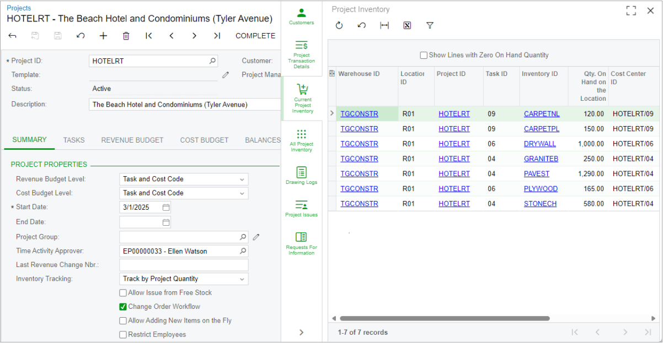Open Current Project Inventory side panel
This screenshot has height=343, width=663.
tap(302, 99)
